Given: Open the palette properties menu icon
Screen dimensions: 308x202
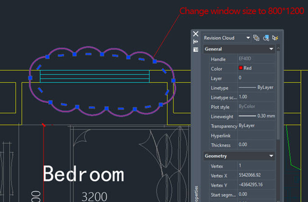Looking at the screenshot, I should coord(196,50).
